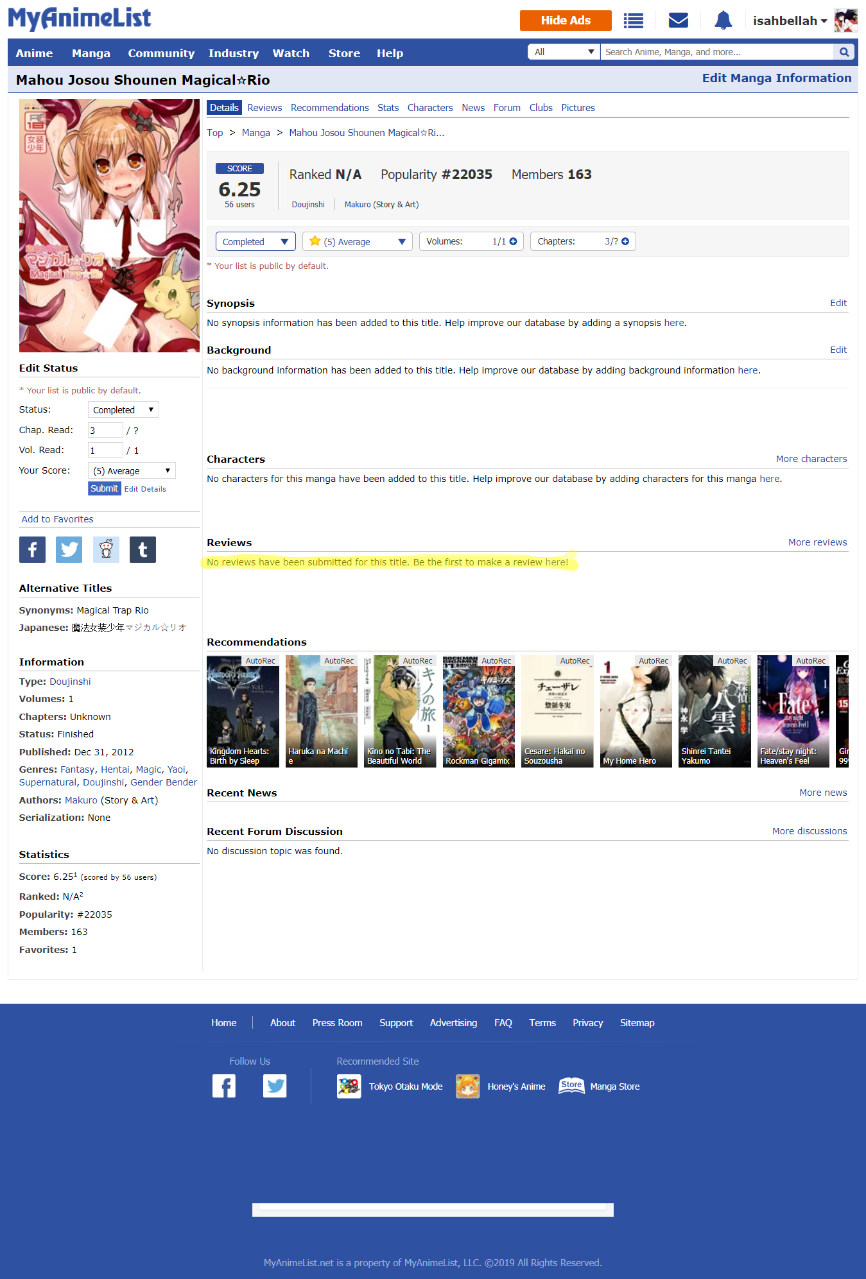Share on Reddit via sidebar icon
The height and width of the screenshot is (1279, 866).
pos(106,550)
